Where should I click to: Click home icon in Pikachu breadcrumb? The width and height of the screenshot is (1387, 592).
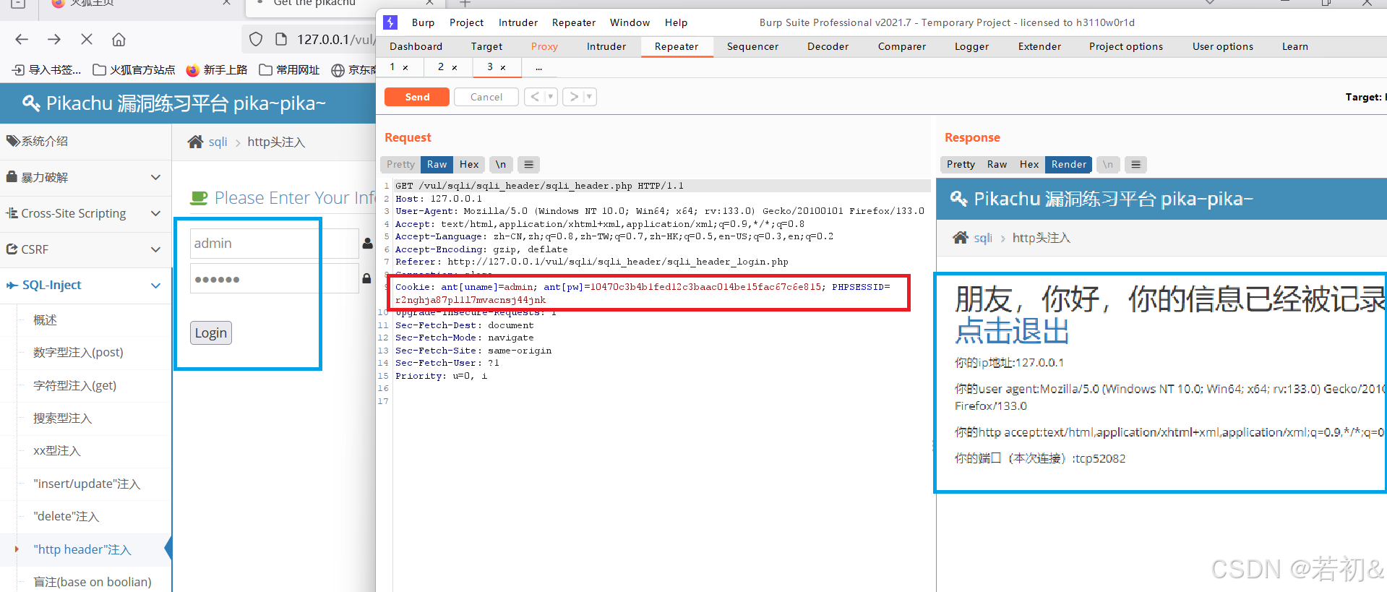(195, 142)
